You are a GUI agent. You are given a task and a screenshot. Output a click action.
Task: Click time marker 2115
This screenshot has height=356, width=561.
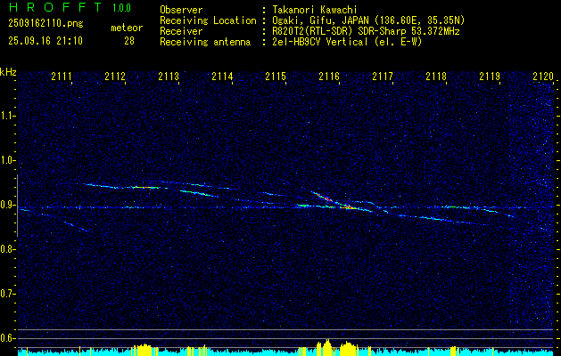[x=276, y=77]
